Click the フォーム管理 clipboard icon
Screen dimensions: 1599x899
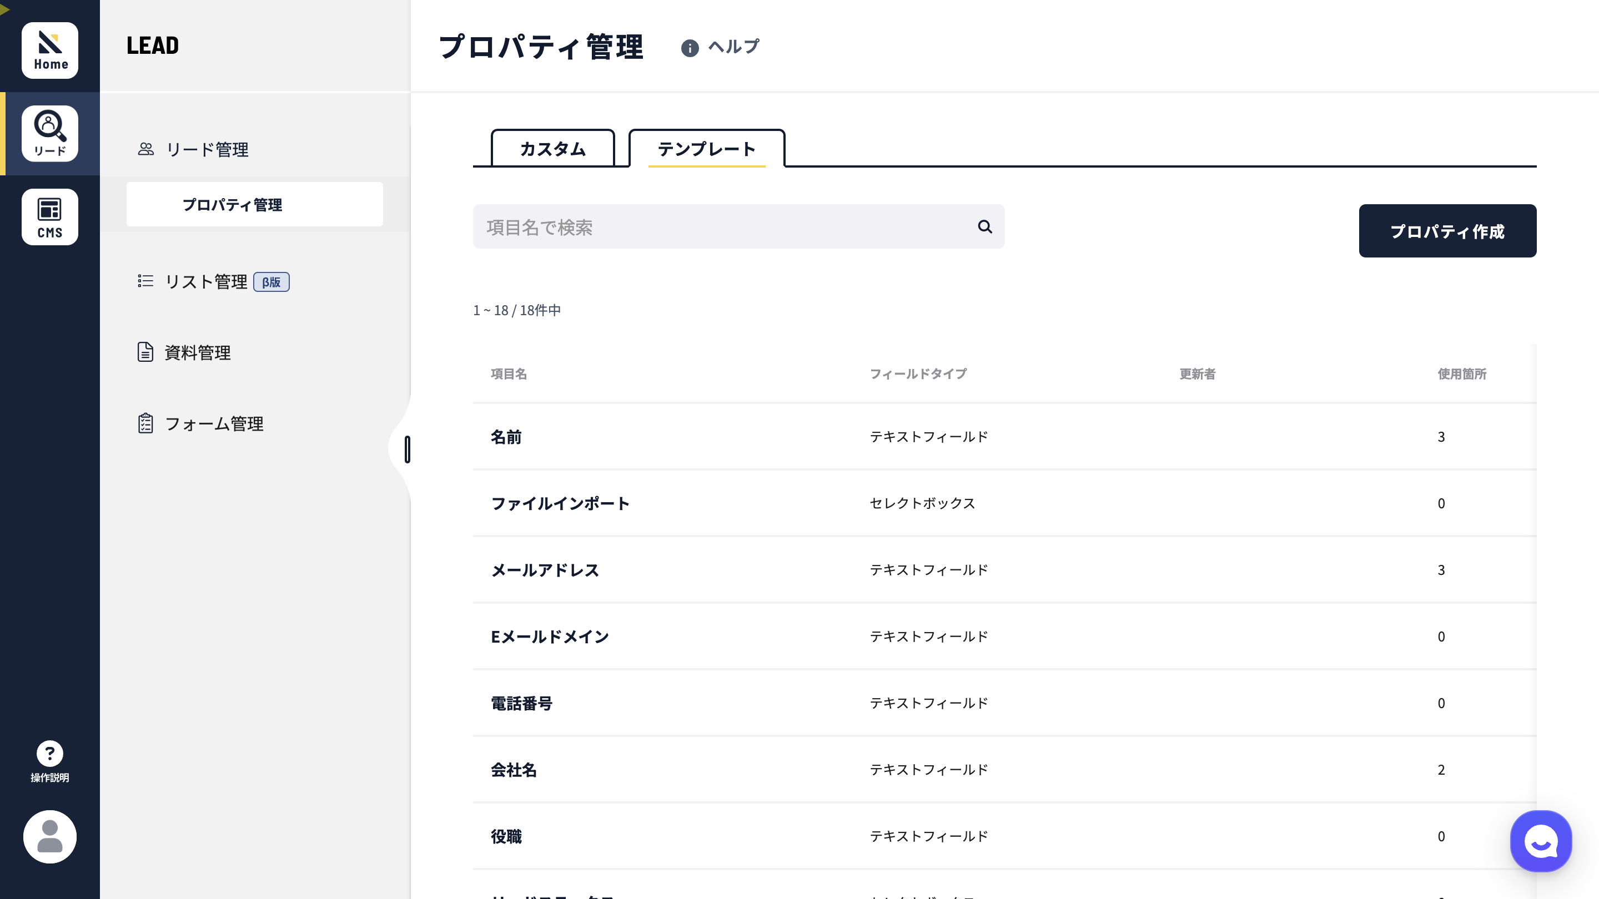pyautogui.click(x=145, y=423)
